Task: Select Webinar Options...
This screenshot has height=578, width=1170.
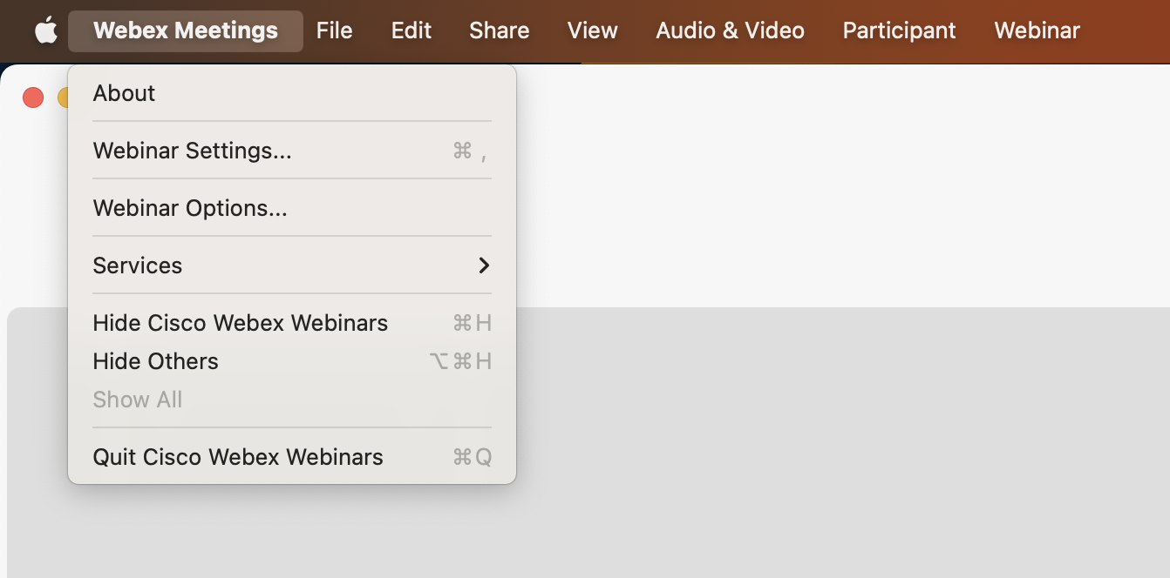Action: (292, 208)
